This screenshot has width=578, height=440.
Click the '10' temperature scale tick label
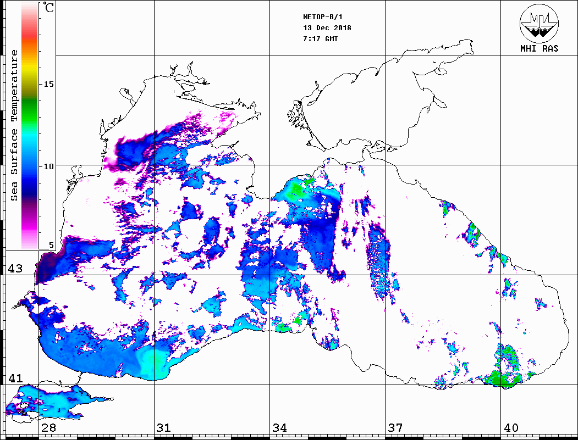click(48, 166)
